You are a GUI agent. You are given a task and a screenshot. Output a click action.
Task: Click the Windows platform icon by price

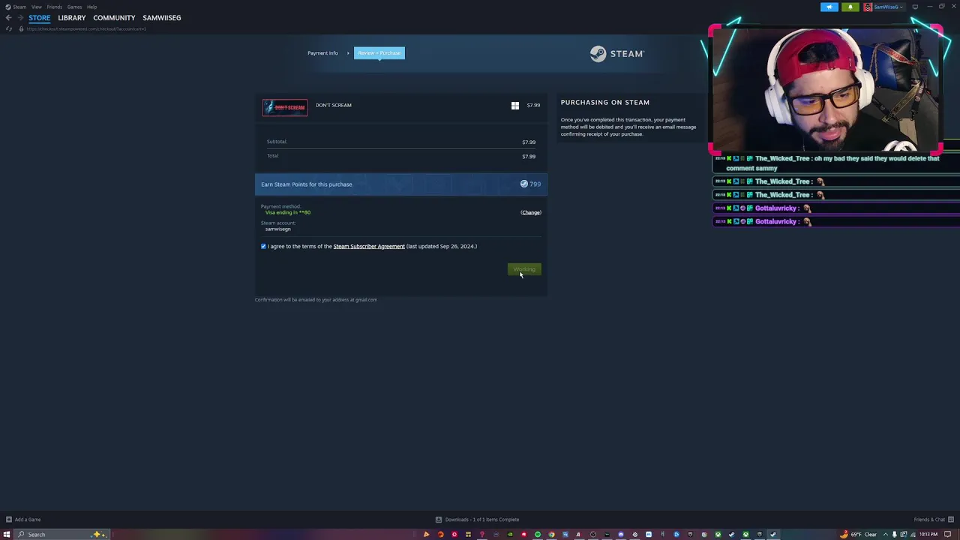coord(515,105)
